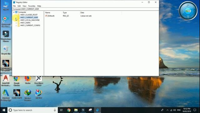Select the Wondershare Filmora desktop shortcut
This screenshot has height=113, width=200.
coord(6,36)
